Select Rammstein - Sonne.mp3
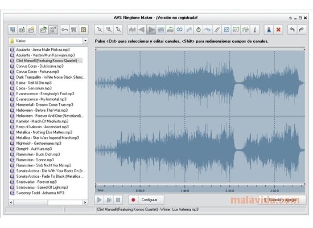 35,160
